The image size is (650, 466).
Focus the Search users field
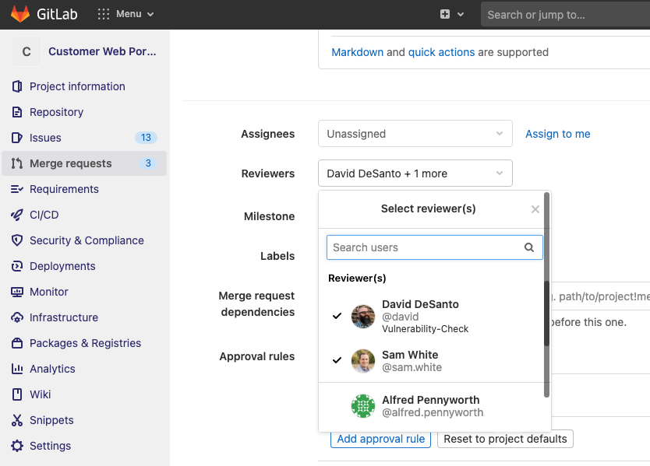(424, 247)
